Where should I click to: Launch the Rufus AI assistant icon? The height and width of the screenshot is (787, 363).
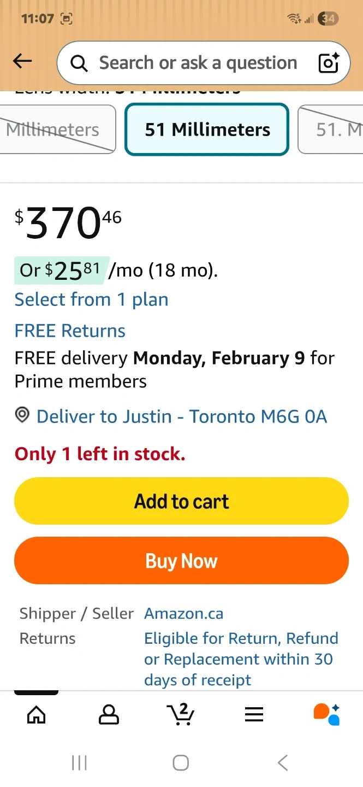[326, 714]
